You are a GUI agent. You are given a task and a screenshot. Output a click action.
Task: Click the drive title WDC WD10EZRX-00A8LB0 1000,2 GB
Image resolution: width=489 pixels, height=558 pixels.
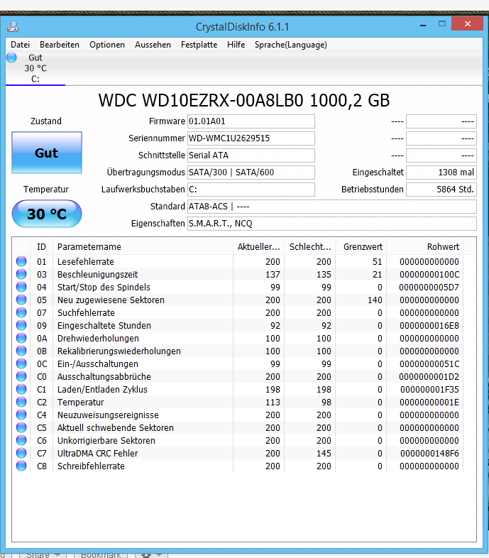click(x=244, y=100)
